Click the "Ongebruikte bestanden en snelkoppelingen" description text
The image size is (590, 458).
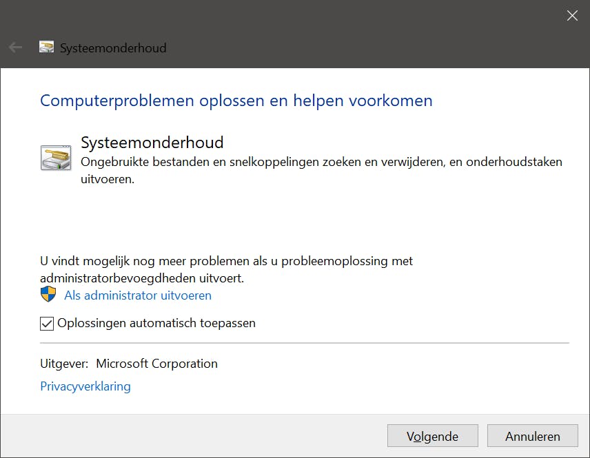321,163
